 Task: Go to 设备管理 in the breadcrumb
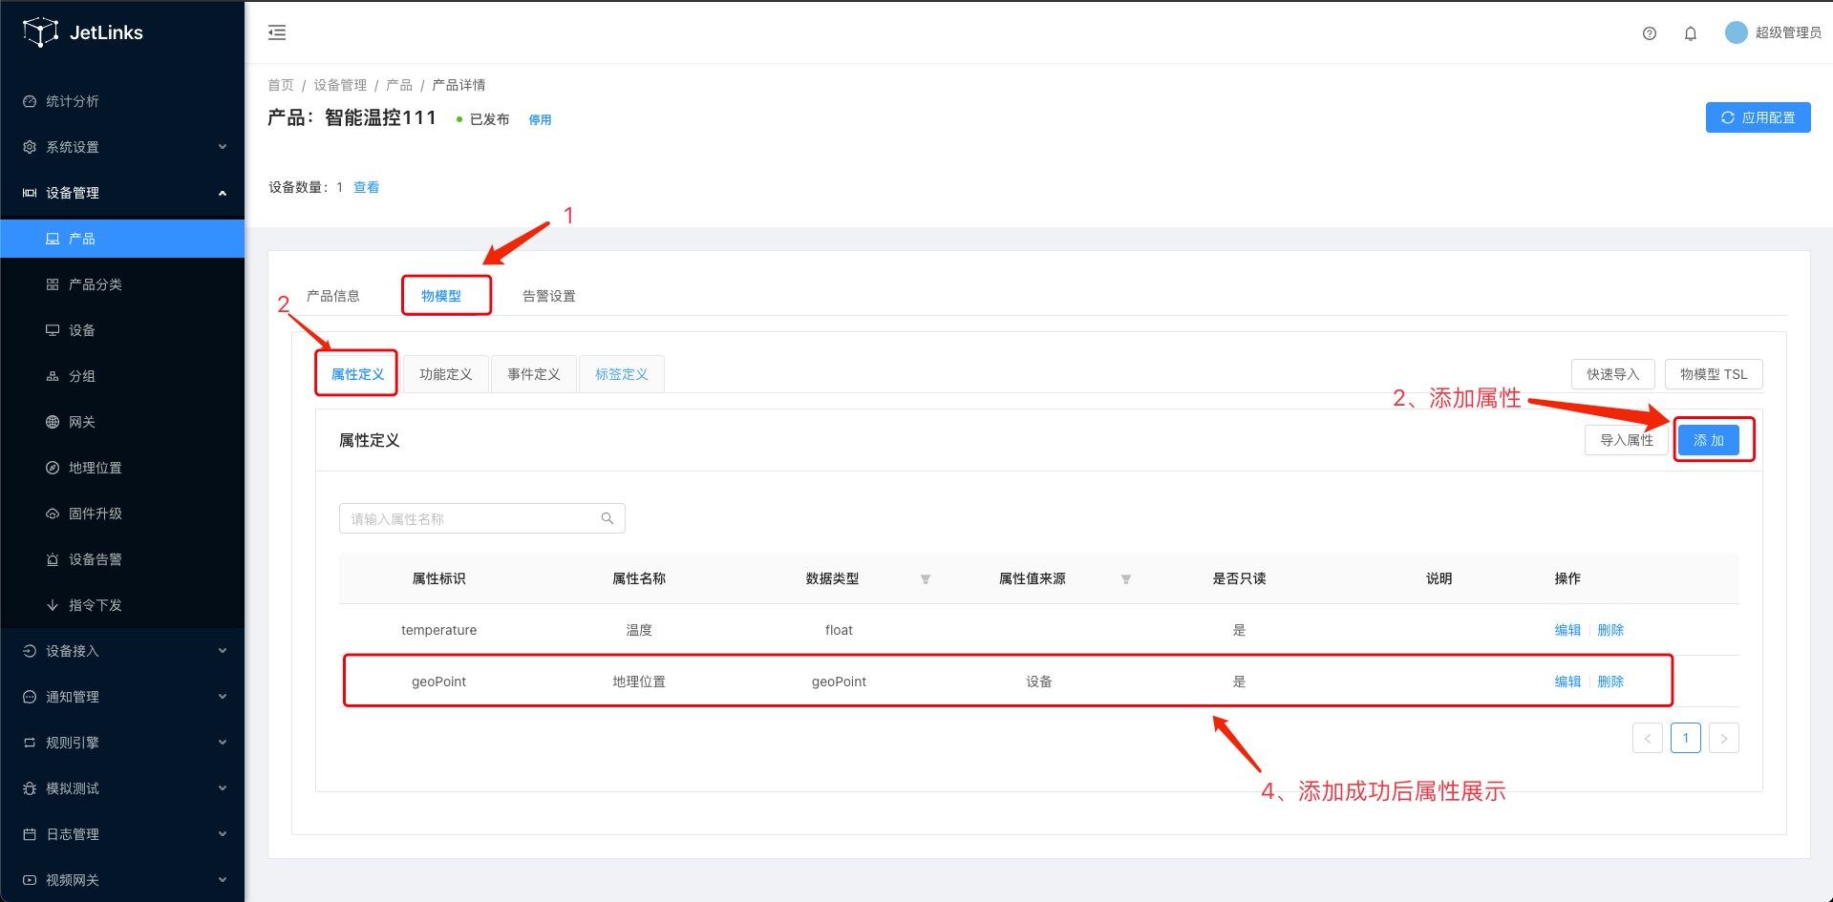(x=340, y=85)
